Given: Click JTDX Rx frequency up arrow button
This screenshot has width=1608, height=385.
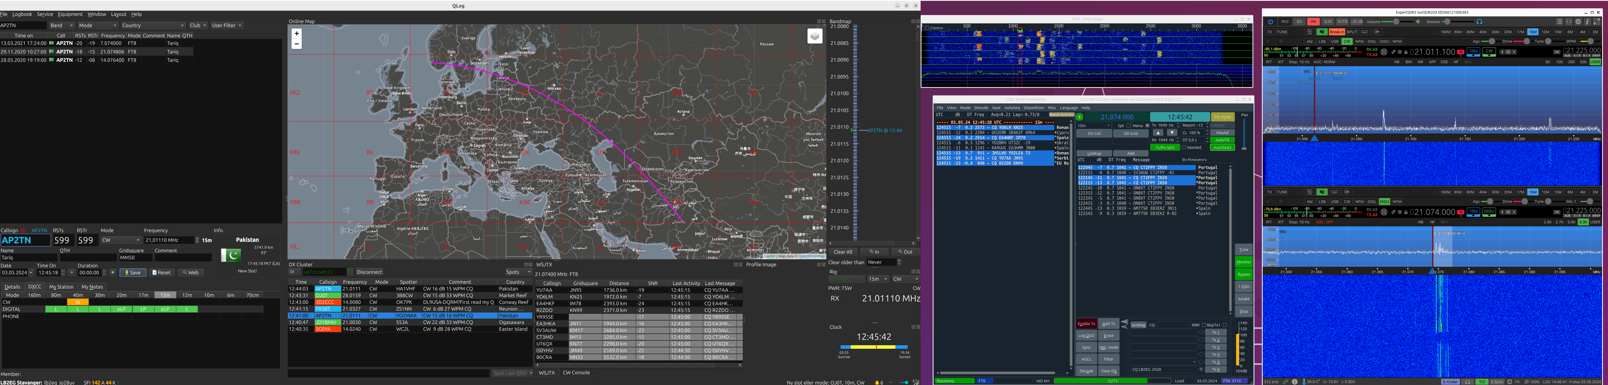Looking at the screenshot, I should click(1158, 133).
